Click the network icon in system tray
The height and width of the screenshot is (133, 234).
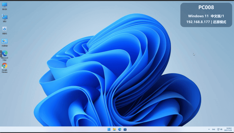pyautogui.click(x=218, y=129)
